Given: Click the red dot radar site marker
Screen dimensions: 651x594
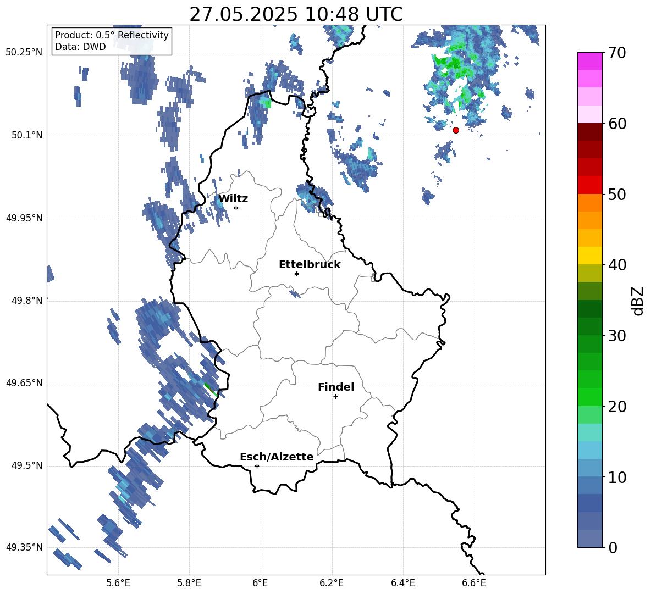Looking at the screenshot, I should [x=456, y=130].
